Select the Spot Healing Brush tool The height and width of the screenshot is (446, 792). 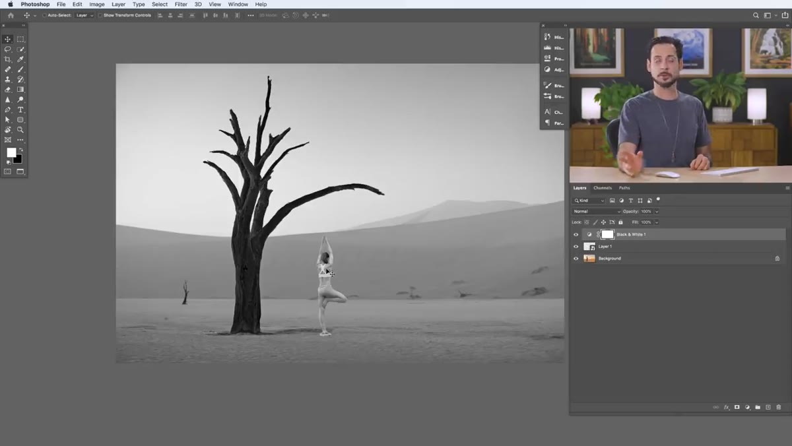(x=8, y=69)
